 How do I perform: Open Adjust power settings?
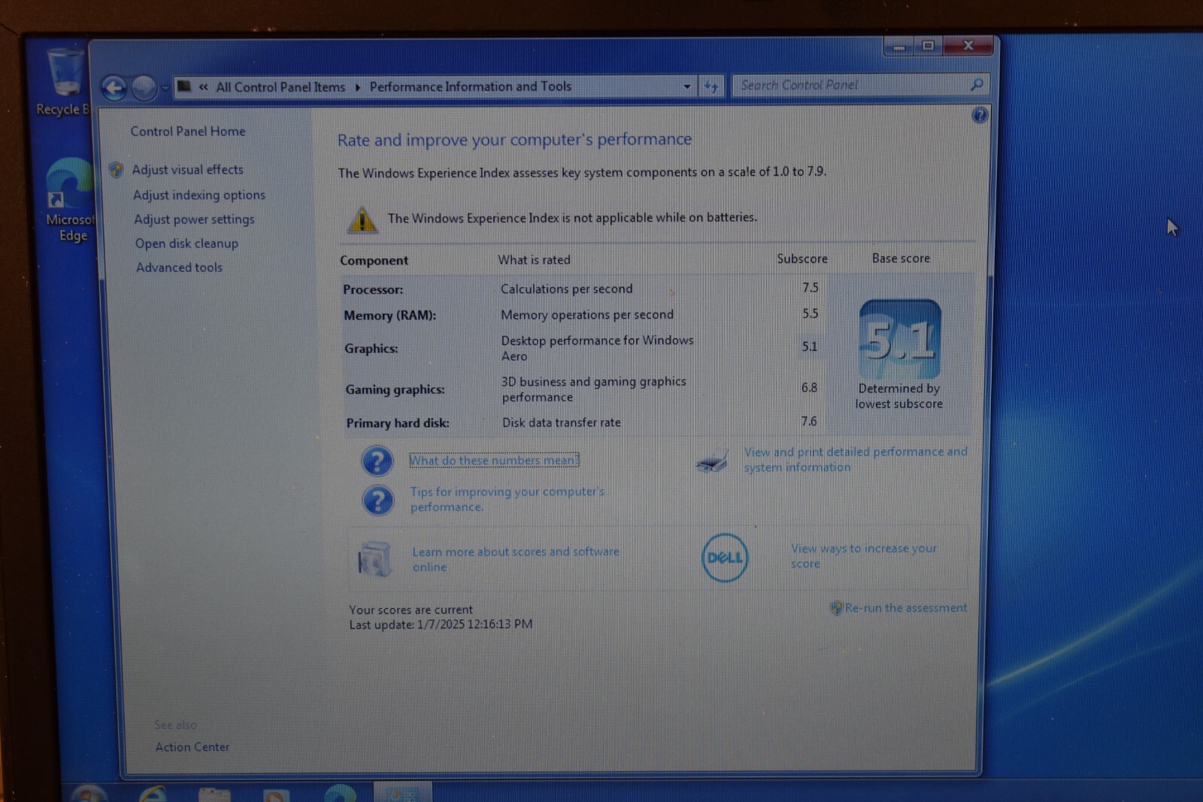194,219
